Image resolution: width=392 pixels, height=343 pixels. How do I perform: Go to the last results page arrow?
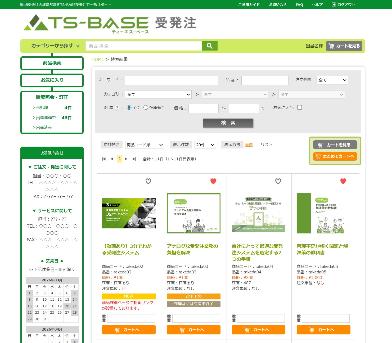click(x=134, y=159)
